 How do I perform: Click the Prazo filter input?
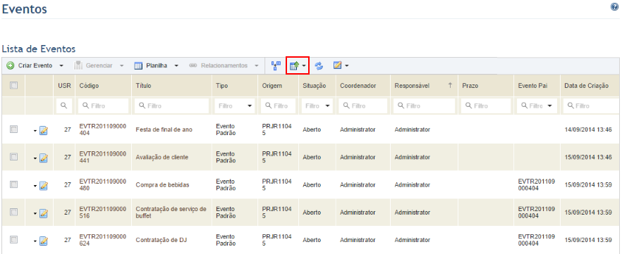pos(486,106)
